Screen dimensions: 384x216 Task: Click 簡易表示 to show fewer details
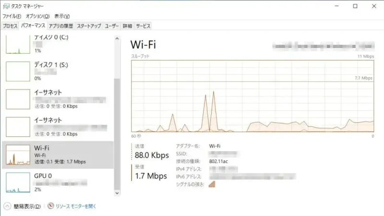27,206
